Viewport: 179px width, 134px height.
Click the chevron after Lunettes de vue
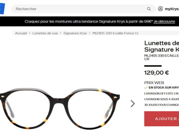61,33
